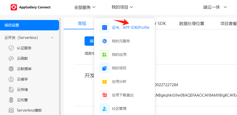Open 云缓存 in sidebar
Image resolution: width=237 pixels, height=115 pixels.
[22, 79]
